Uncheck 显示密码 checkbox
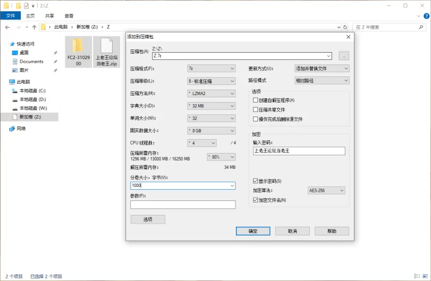This screenshot has width=431, height=281. pos(255,181)
